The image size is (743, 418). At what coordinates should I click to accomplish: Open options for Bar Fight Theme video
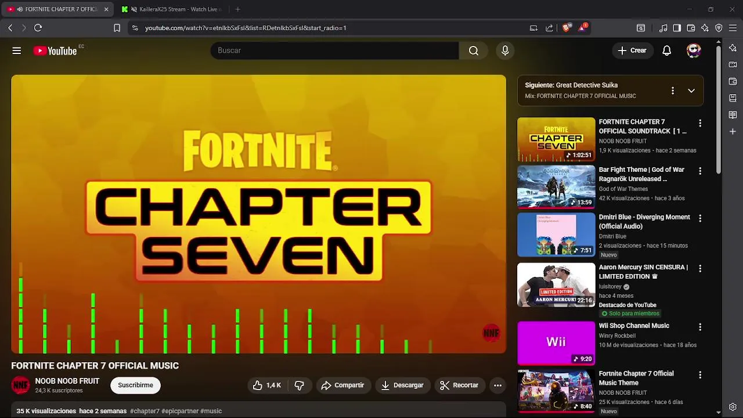[x=700, y=171]
